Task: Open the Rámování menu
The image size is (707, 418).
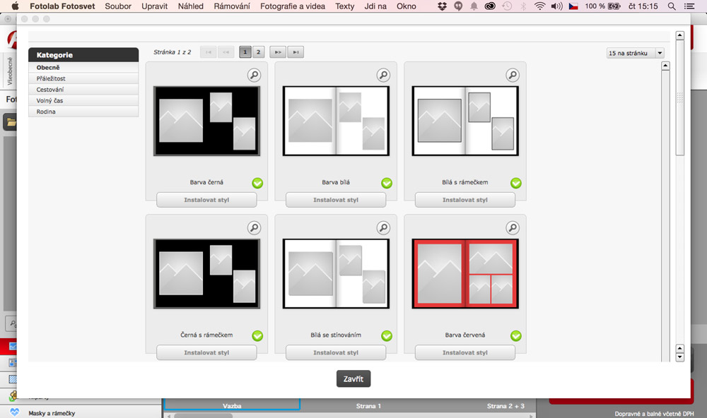Action: click(x=232, y=6)
